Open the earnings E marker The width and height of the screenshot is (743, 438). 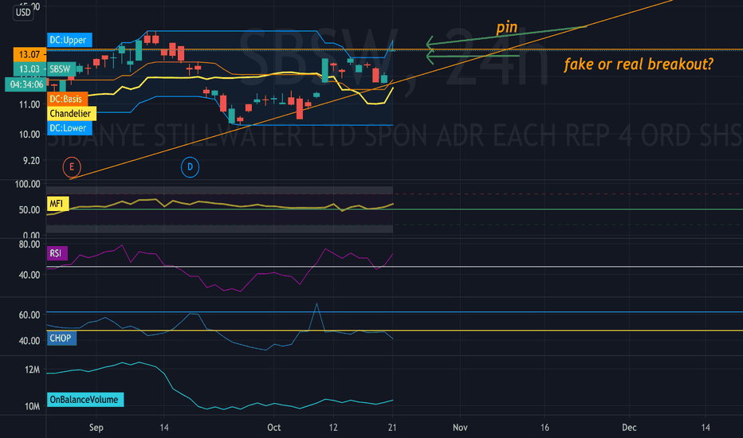click(x=72, y=167)
